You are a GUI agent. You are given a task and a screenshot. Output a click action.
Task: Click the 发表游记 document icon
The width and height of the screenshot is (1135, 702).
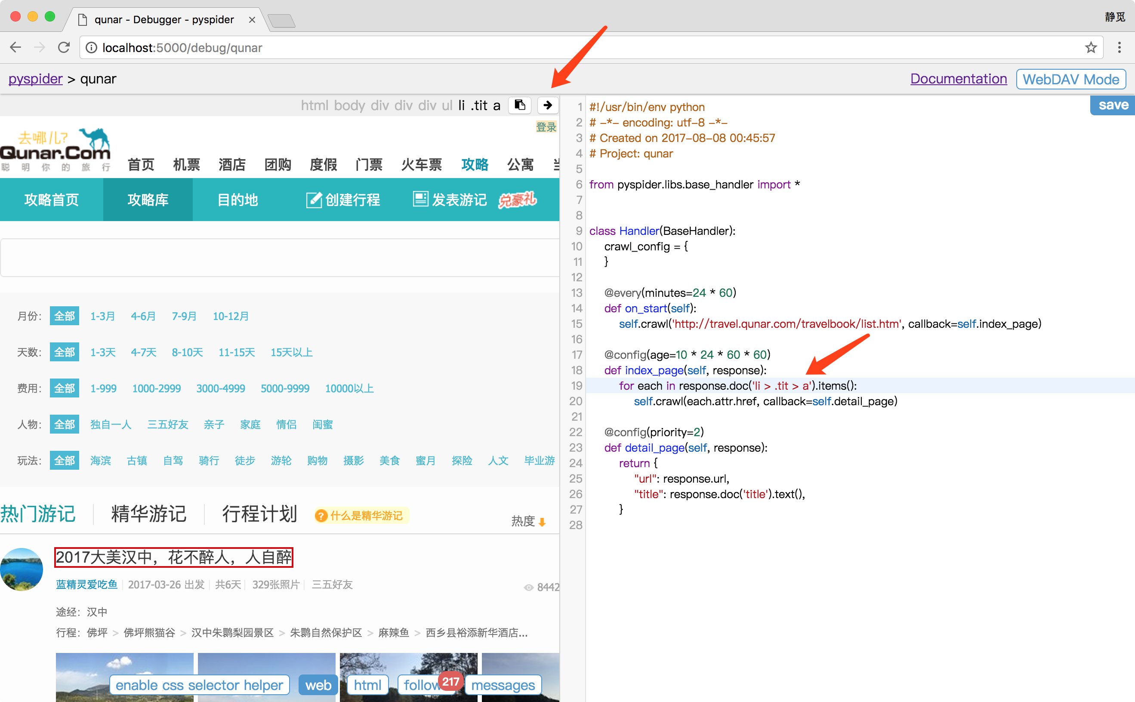(x=420, y=199)
